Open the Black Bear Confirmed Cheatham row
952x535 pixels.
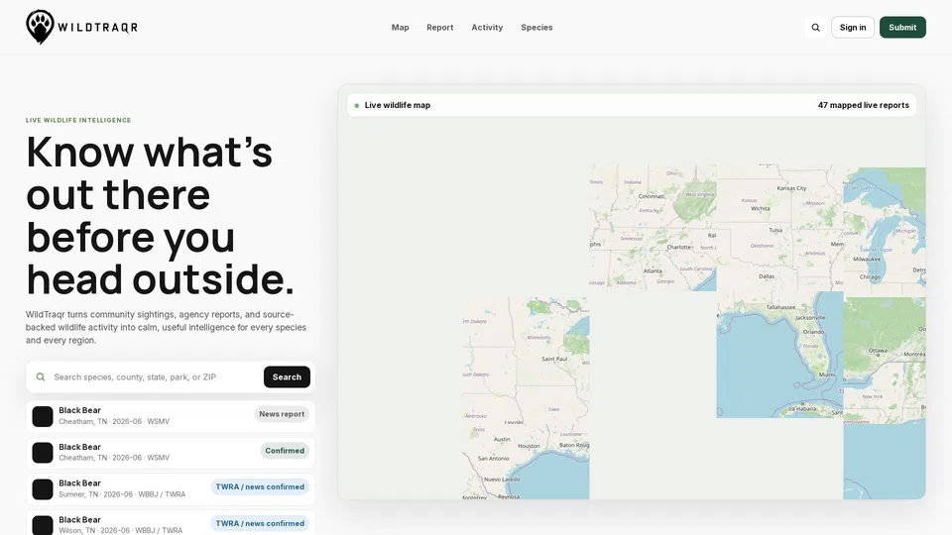pyautogui.click(x=171, y=453)
